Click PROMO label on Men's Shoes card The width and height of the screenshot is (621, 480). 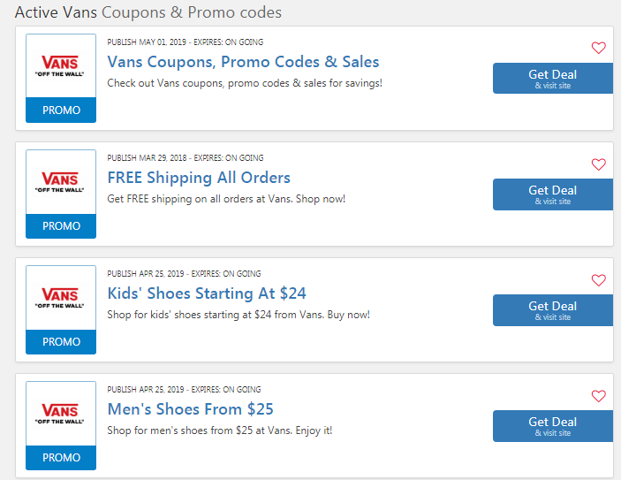(61, 457)
